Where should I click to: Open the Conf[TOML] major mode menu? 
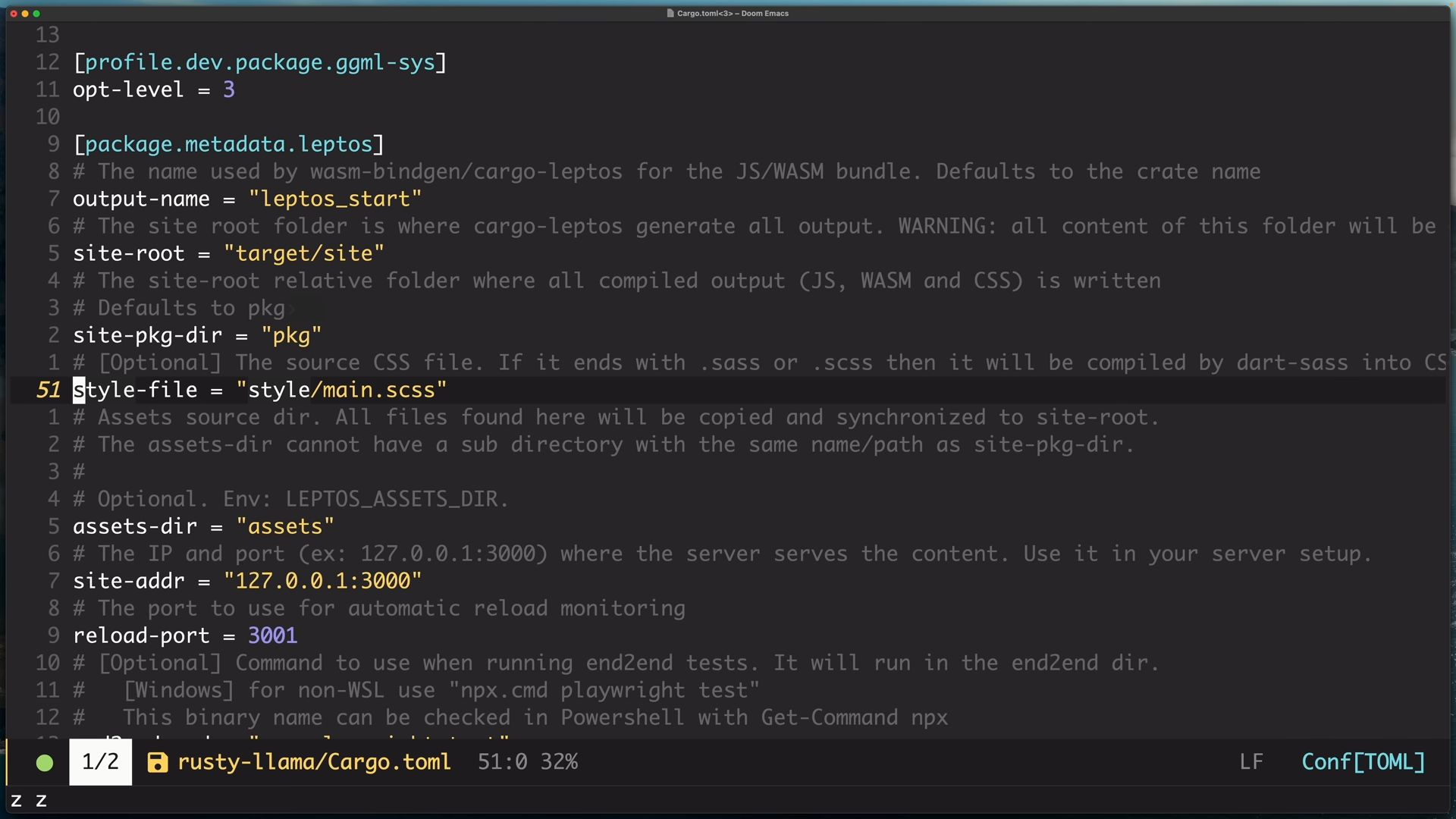coord(1363,762)
